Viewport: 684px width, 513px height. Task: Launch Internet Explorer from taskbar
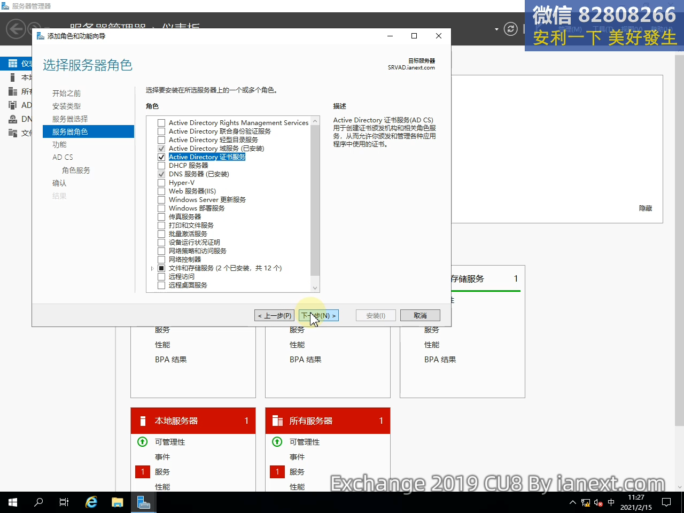point(91,502)
